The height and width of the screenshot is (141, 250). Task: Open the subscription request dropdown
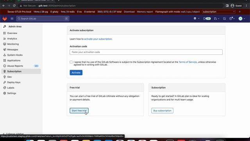pos(219,12)
